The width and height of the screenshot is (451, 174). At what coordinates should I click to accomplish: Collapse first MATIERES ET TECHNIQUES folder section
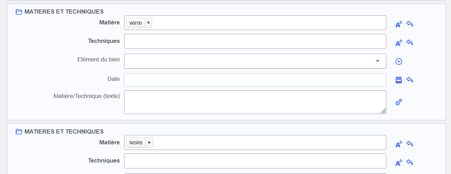[x=19, y=12]
